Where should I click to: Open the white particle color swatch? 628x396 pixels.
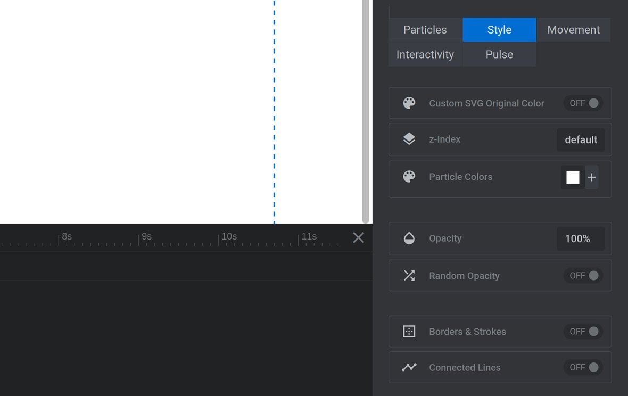coord(573,177)
